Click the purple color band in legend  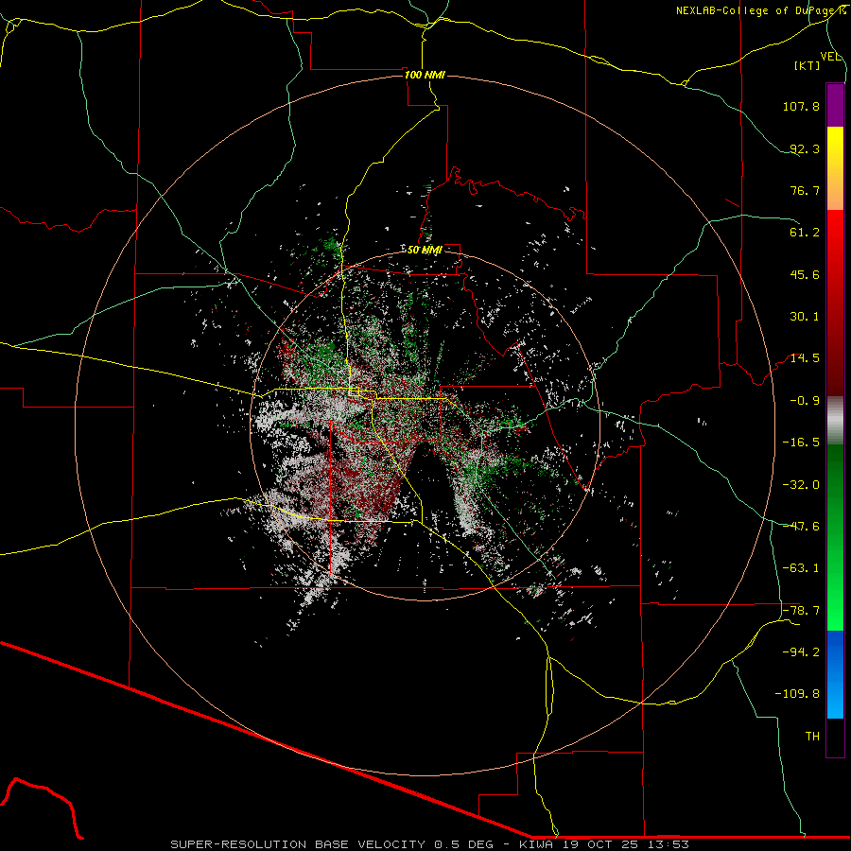835,105
